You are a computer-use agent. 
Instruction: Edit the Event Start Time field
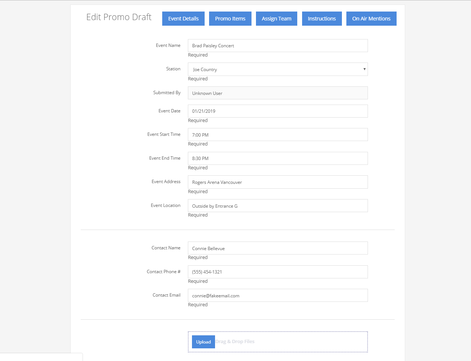278,135
